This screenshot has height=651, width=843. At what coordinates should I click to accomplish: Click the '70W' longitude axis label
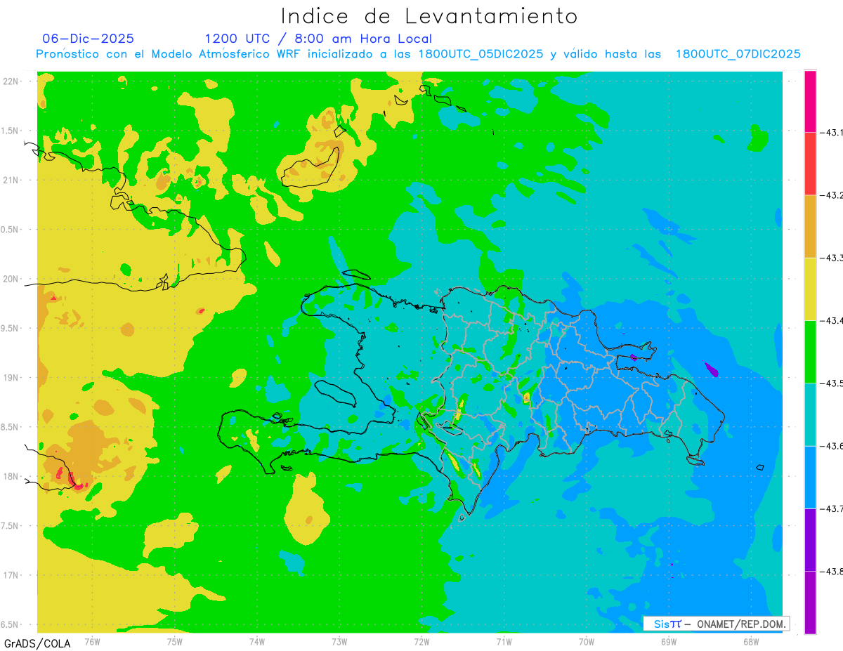click(587, 641)
